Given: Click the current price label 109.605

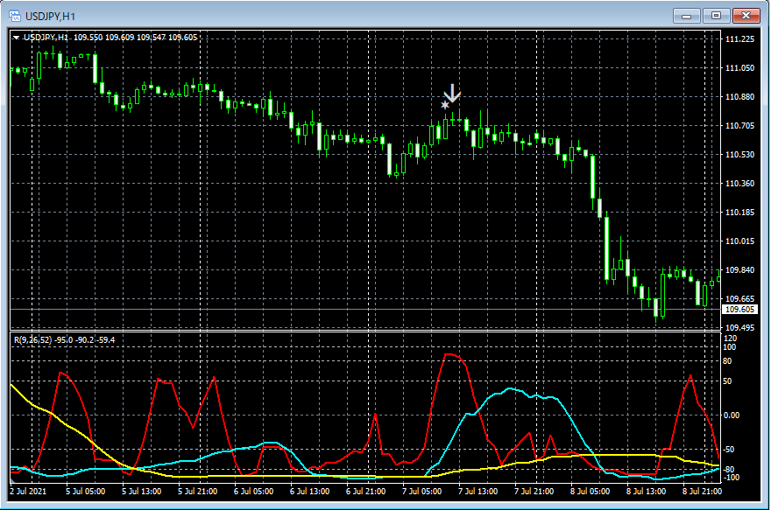Looking at the screenshot, I should [740, 310].
